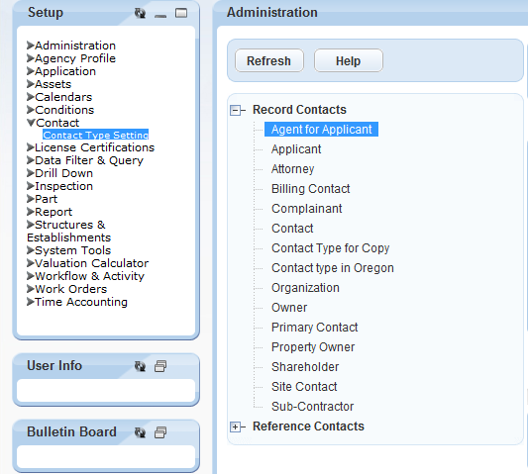Collapse the Record Contacts tree node
The height and width of the screenshot is (474, 528).
pyautogui.click(x=235, y=110)
